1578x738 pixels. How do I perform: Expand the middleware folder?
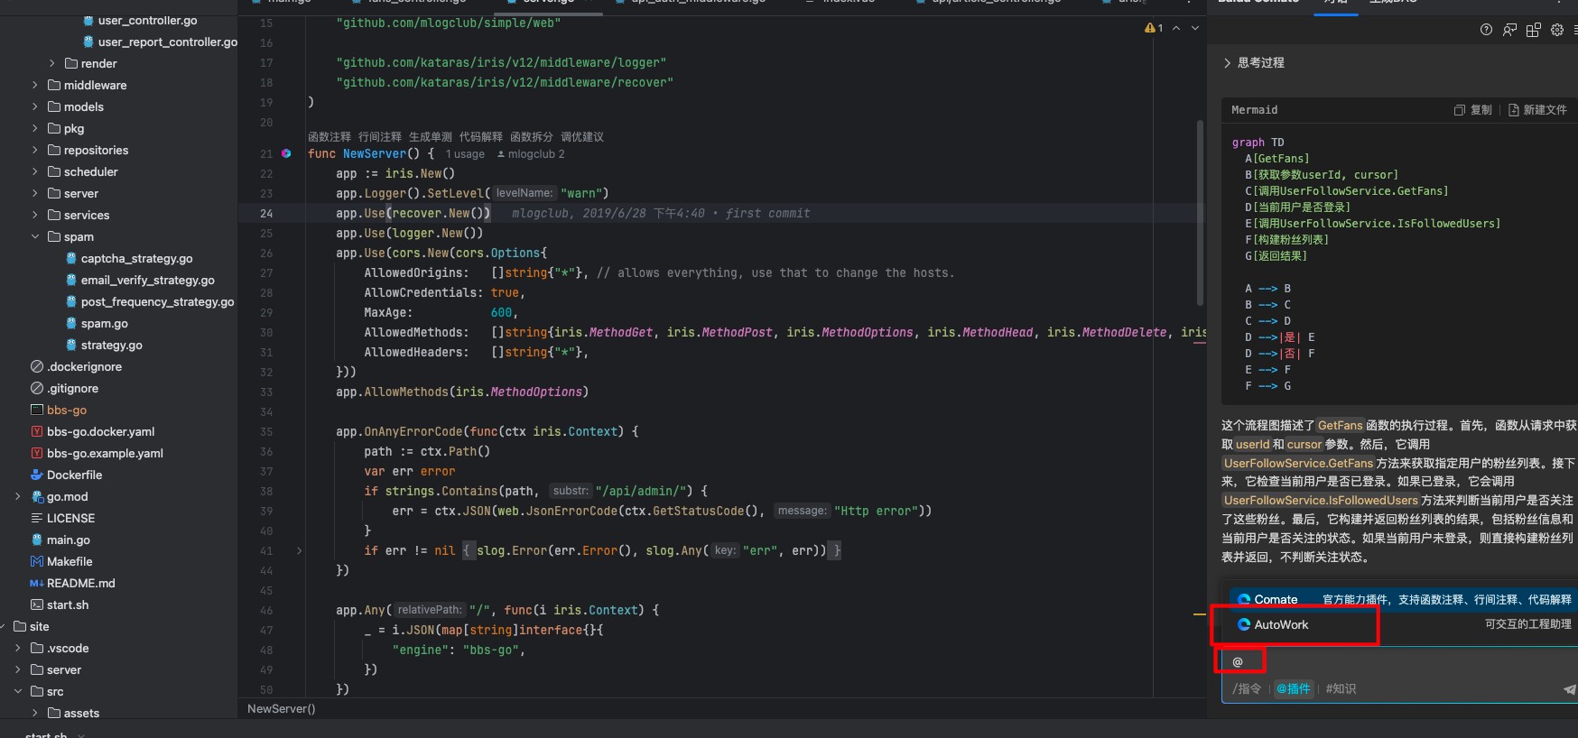[35, 85]
